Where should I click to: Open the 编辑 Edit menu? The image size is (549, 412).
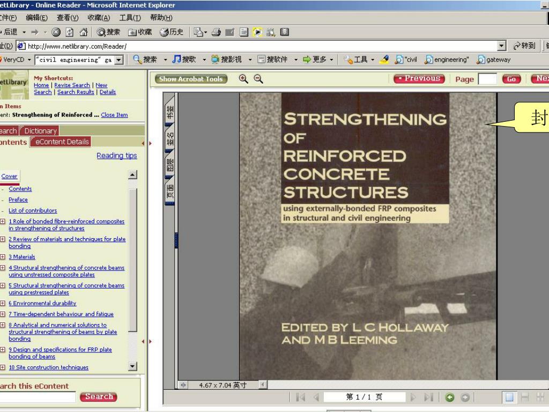tap(36, 18)
